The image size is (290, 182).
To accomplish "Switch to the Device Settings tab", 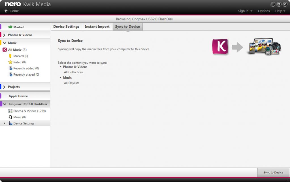I will [66, 27].
